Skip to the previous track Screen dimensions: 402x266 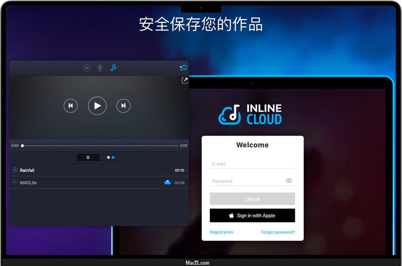click(x=70, y=106)
